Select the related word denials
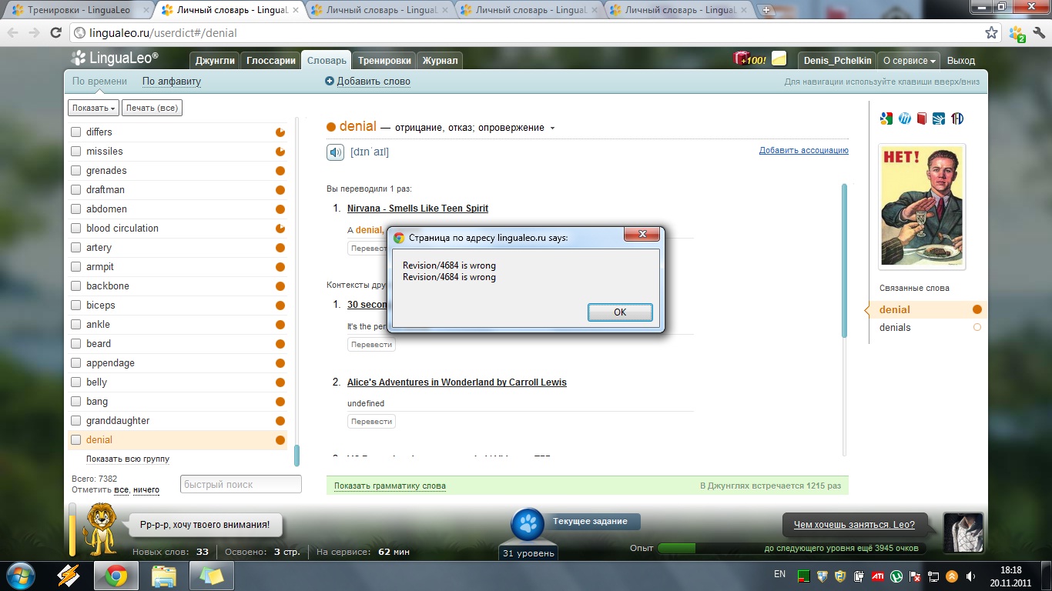This screenshot has height=591, width=1052. 895,328
